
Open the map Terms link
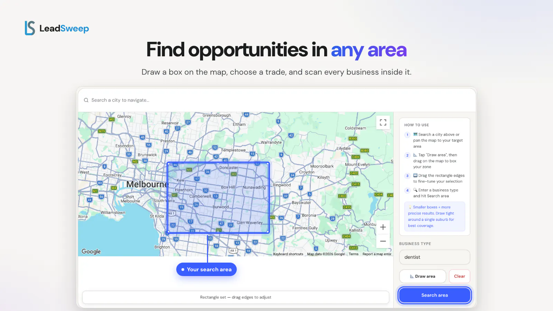[354, 254]
